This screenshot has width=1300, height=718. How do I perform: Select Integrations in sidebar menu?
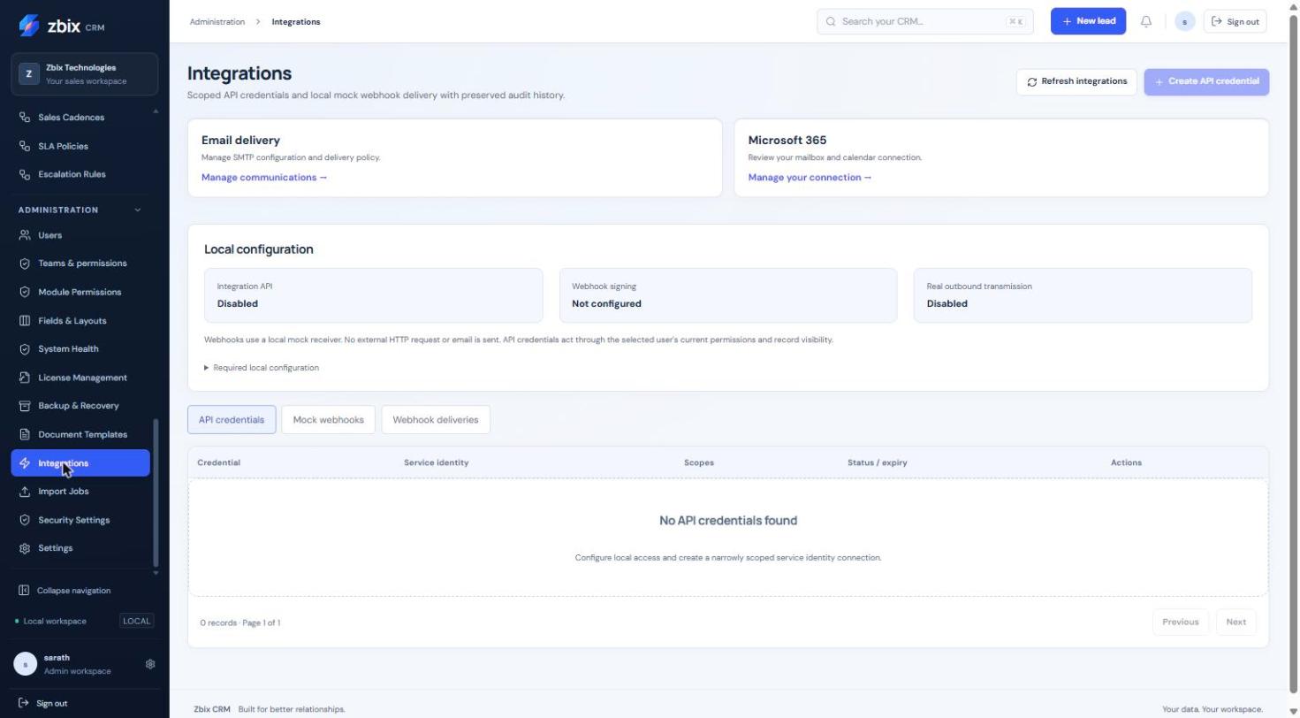click(x=80, y=463)
